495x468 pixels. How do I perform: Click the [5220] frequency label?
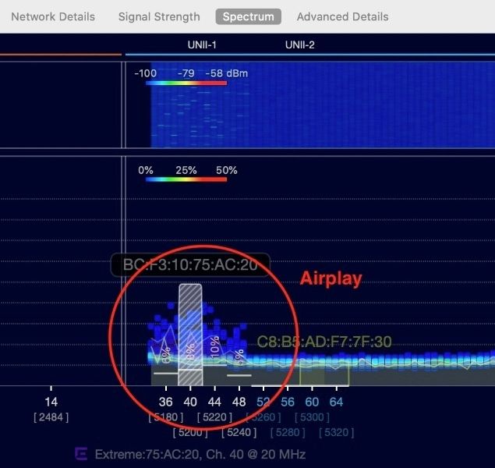pyautogui.click(x=214, y=417)
